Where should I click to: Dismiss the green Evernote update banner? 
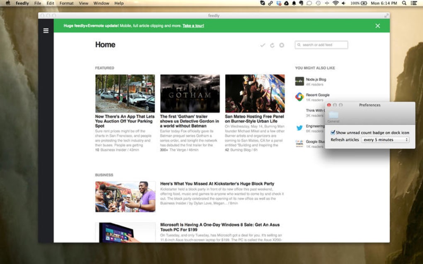[378, 25]
